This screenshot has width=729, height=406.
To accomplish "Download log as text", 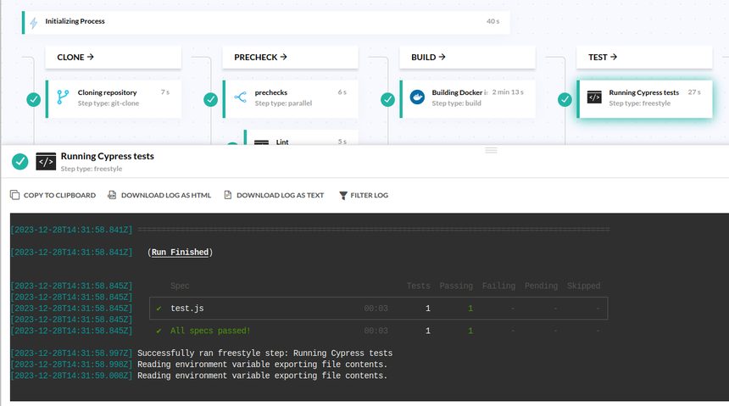I will pos(274,195).
